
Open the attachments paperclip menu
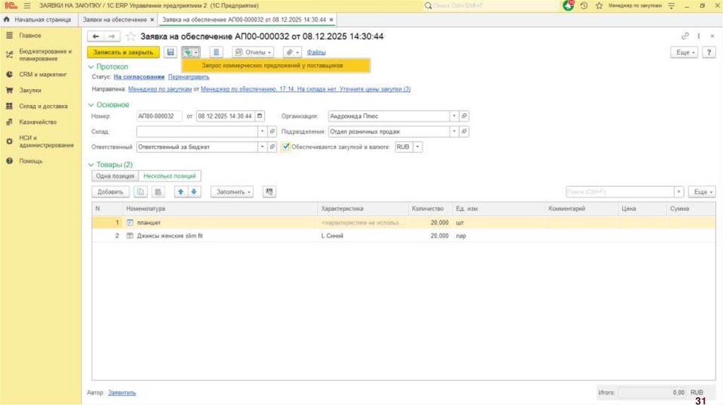[x=292, y=52]
